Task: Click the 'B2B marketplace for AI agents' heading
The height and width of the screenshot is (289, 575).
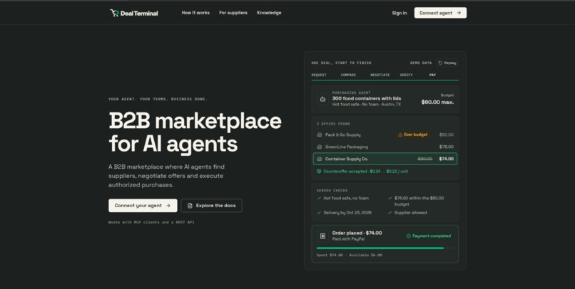Action: tap(195, 132)
